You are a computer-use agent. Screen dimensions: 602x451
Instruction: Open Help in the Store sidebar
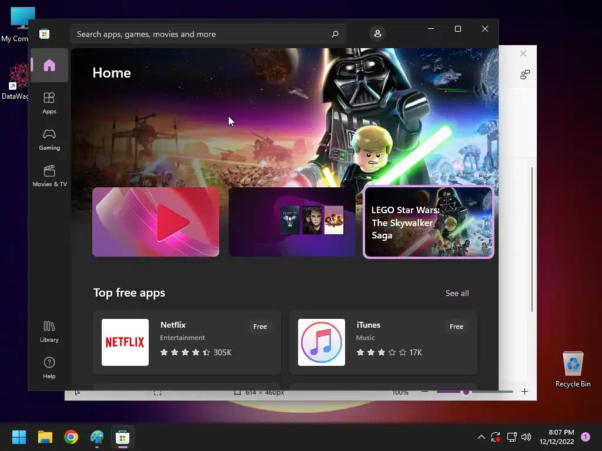[x=49, y=368]
